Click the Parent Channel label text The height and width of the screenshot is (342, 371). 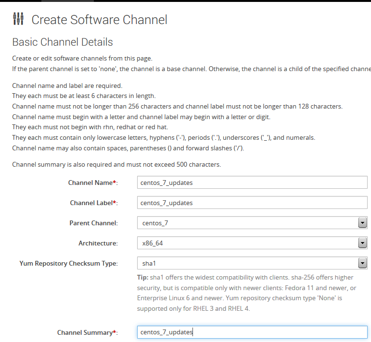pyautogui.click(x=93, y=223)
